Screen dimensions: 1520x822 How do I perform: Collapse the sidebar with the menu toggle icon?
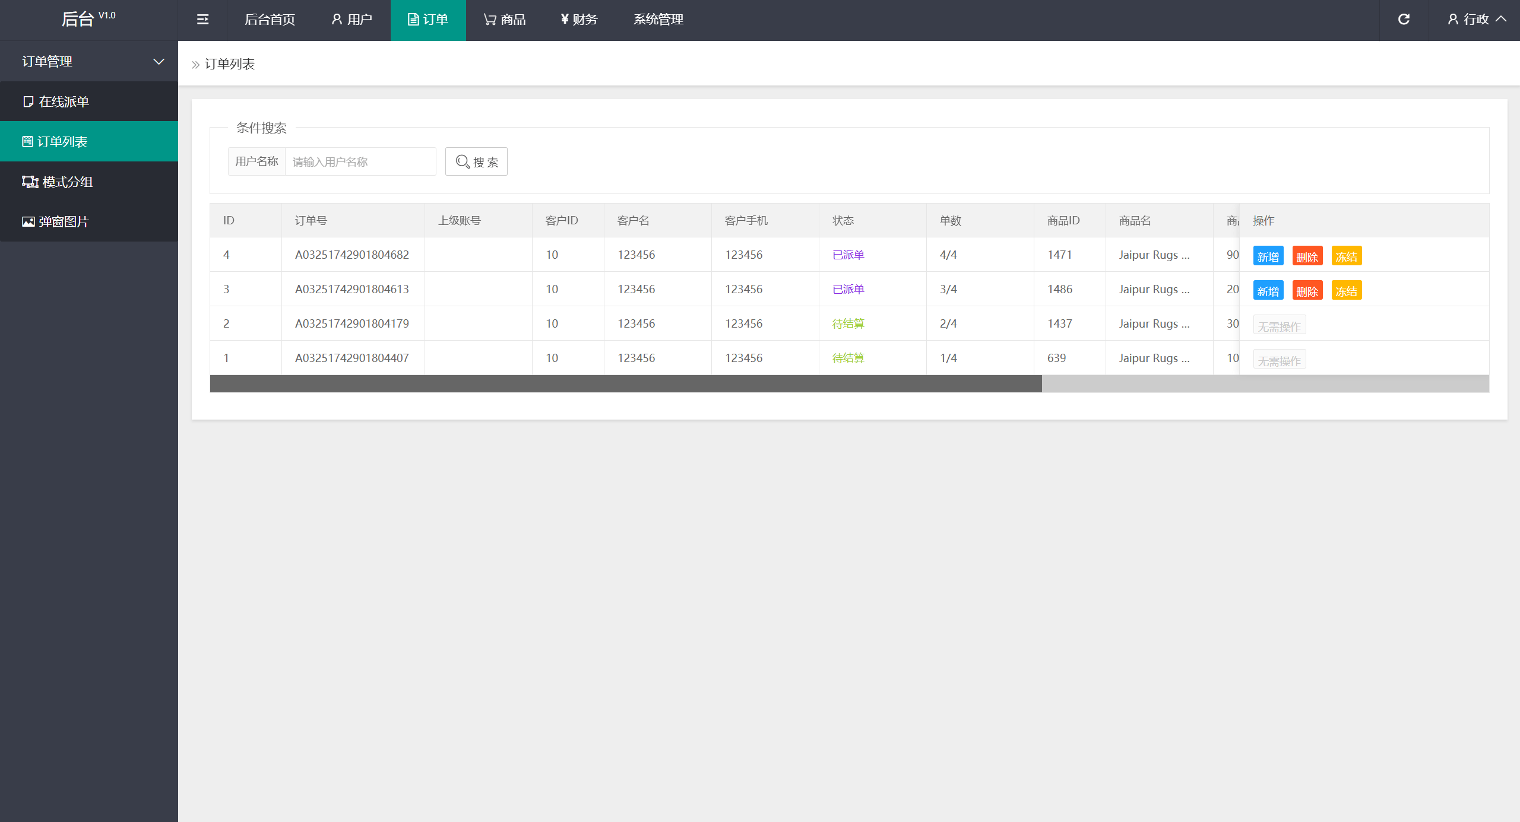202,20
